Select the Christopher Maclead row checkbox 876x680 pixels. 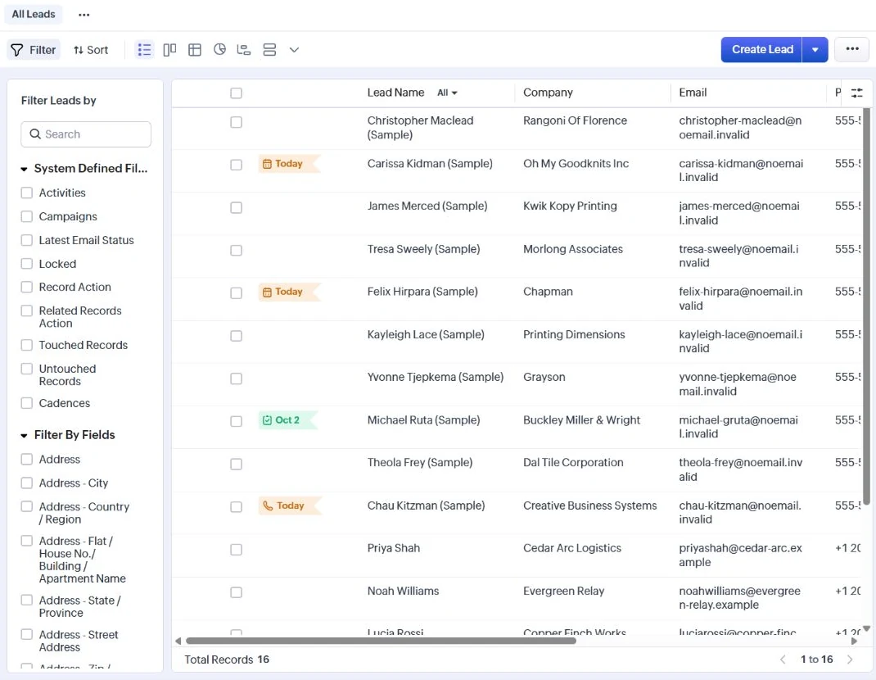click(237, 122)
